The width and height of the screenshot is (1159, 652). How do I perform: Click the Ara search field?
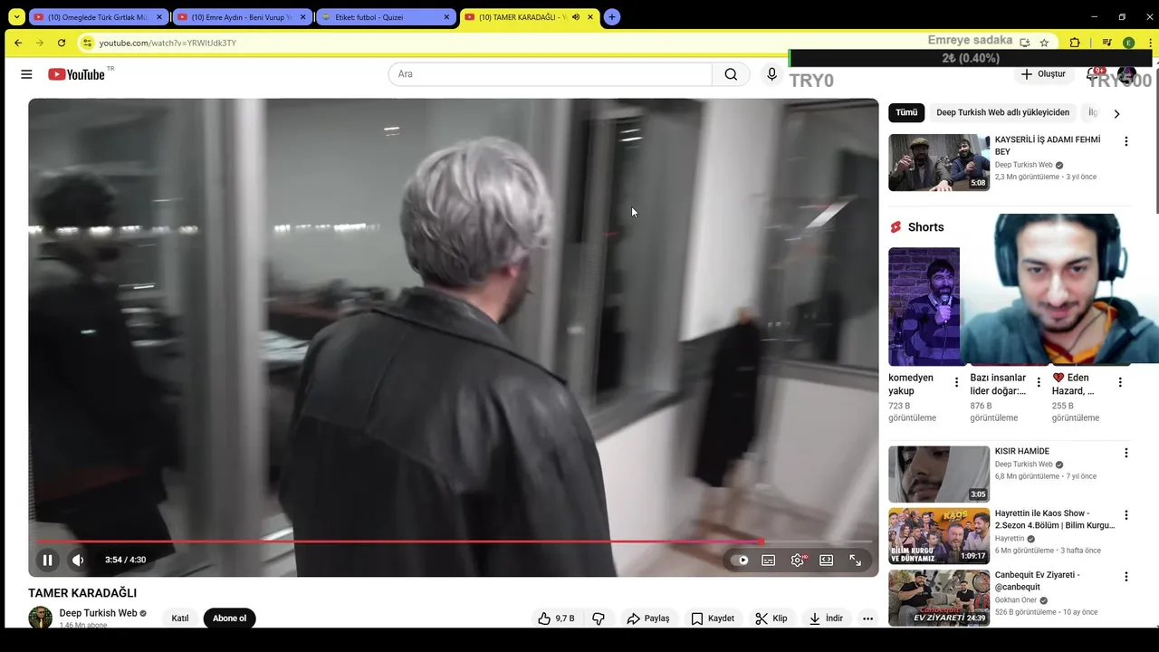pos(550,74)
